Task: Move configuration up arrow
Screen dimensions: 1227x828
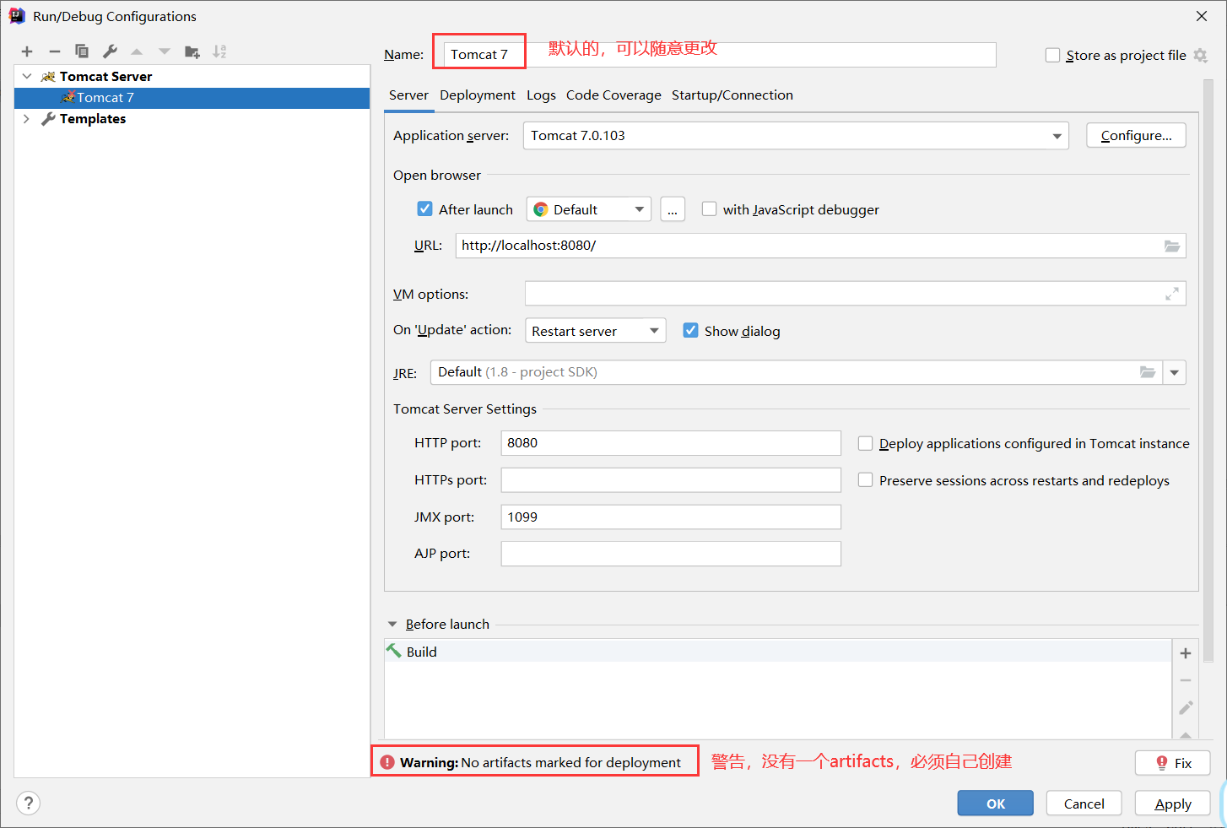Action: pyautogui.click(x=137, y=51)
